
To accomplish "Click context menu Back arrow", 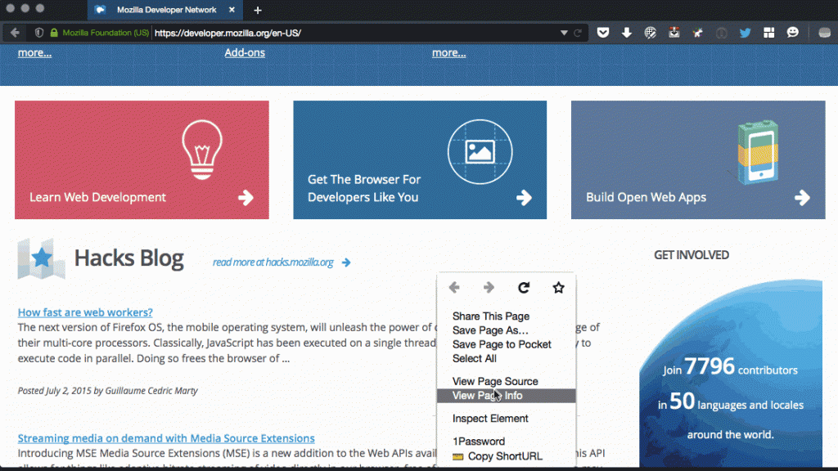I will point(454,287).
